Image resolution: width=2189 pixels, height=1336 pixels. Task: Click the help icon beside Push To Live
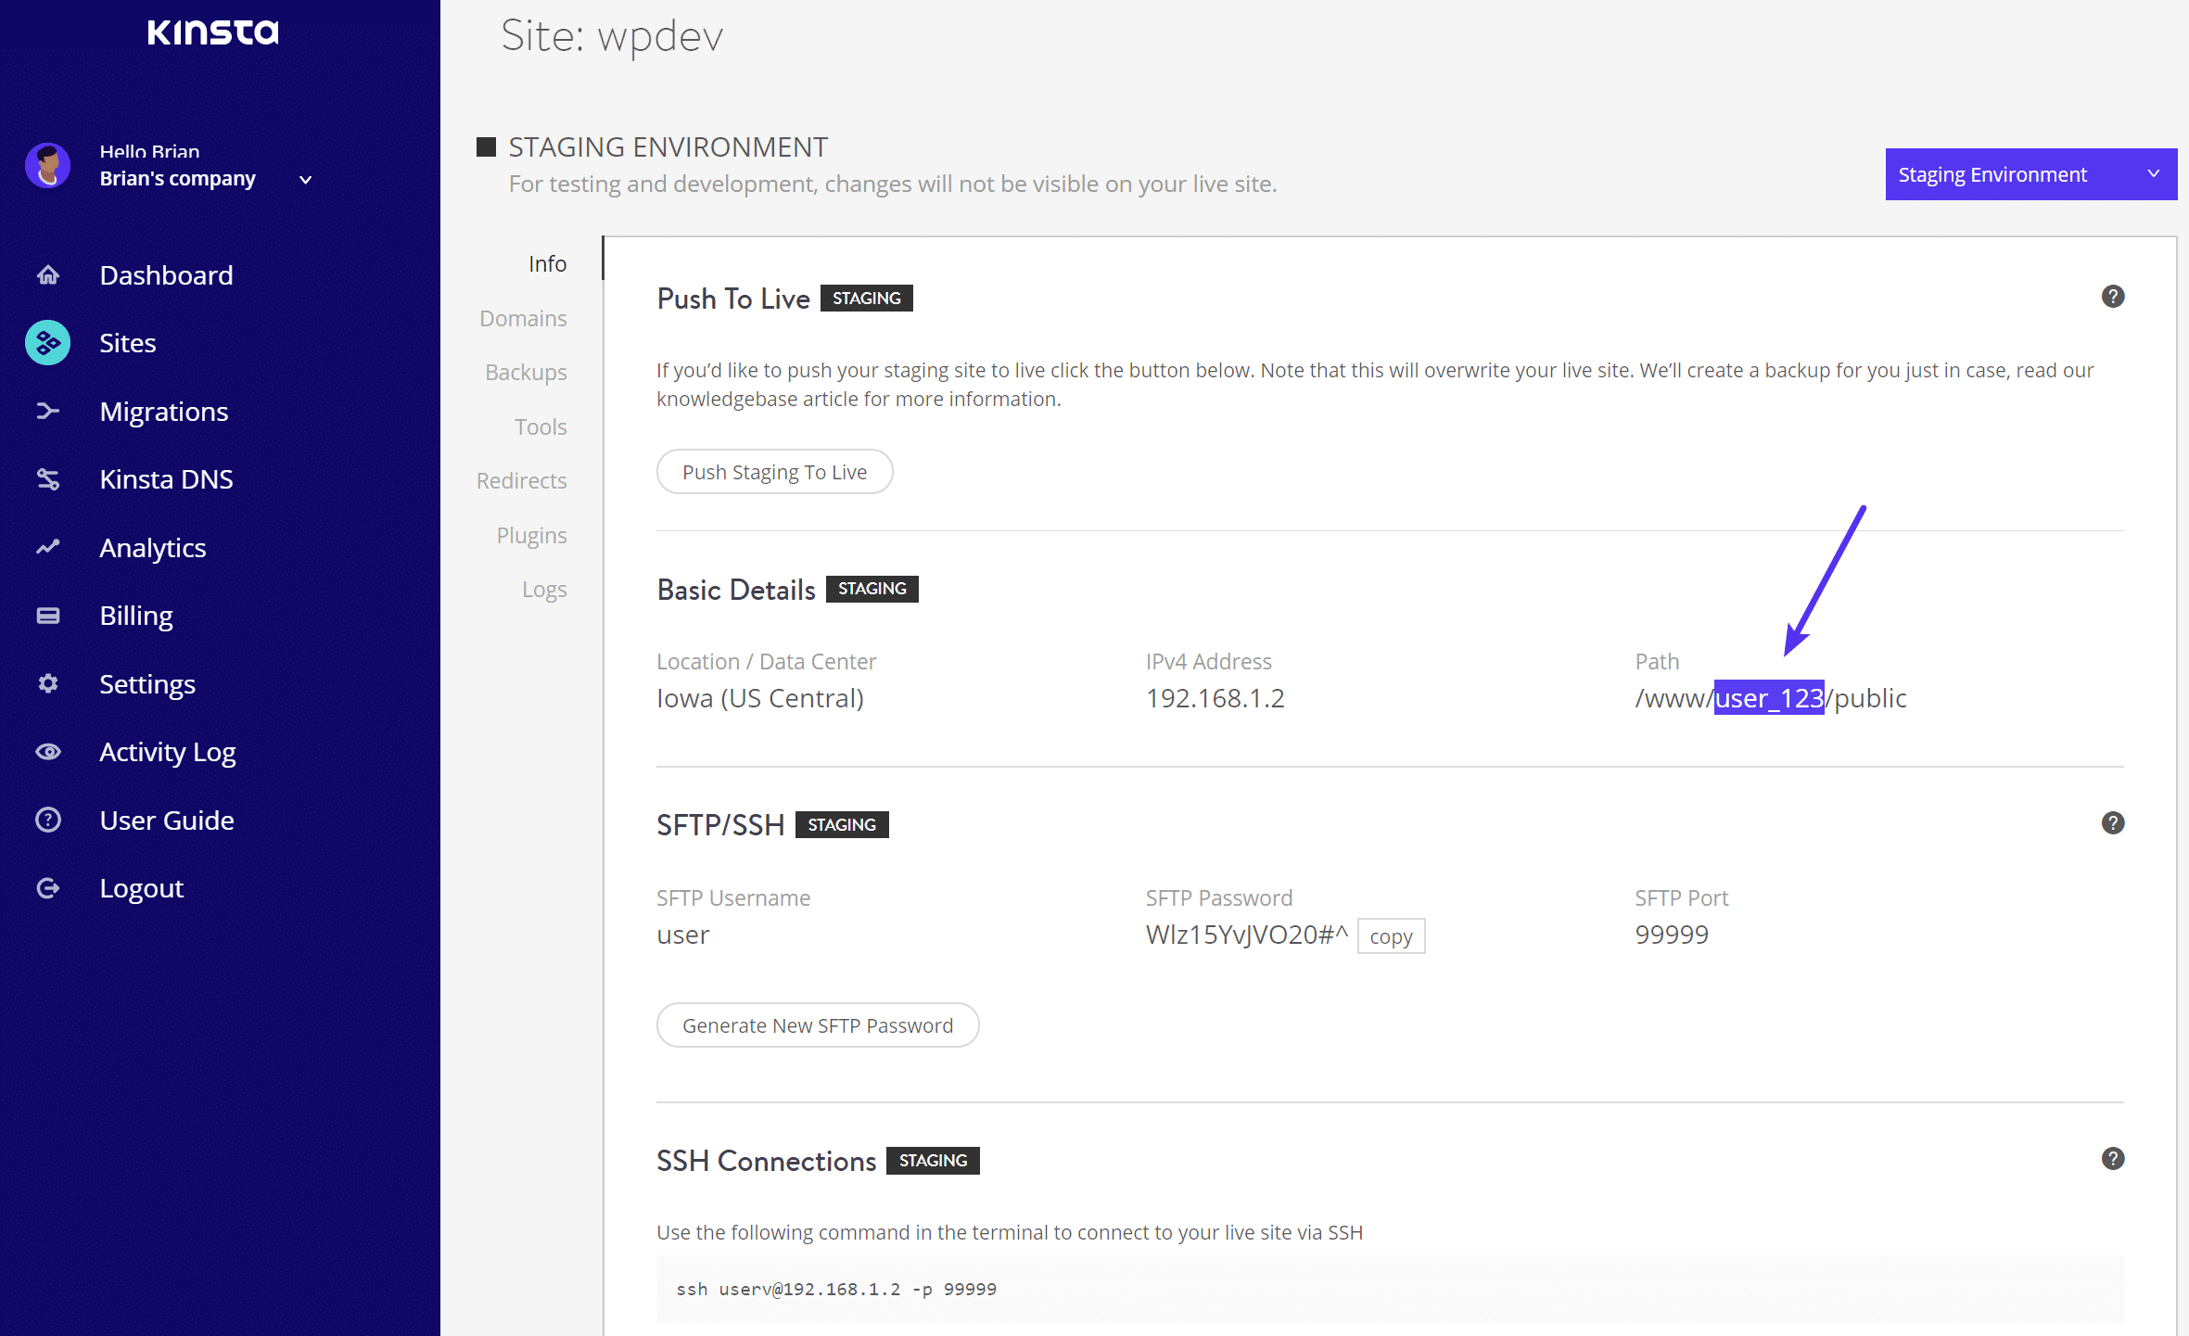click(x=2113, y=296)
